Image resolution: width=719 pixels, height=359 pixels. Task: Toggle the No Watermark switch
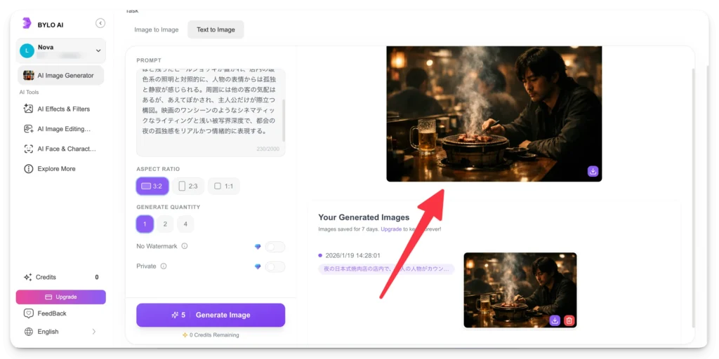pyautogui.click(x=275, y=247)
